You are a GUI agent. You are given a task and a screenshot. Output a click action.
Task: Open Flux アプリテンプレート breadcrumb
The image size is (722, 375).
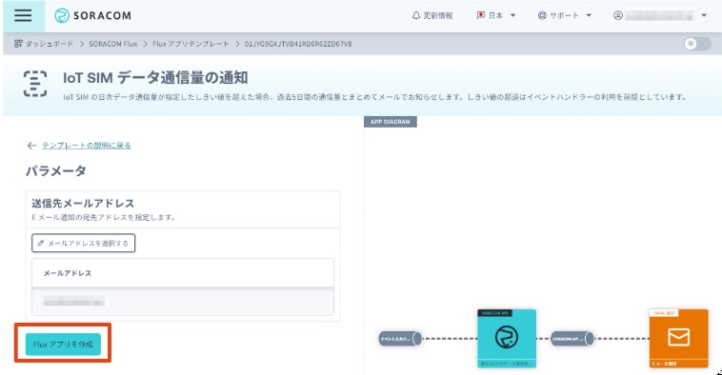click(191, 44)
